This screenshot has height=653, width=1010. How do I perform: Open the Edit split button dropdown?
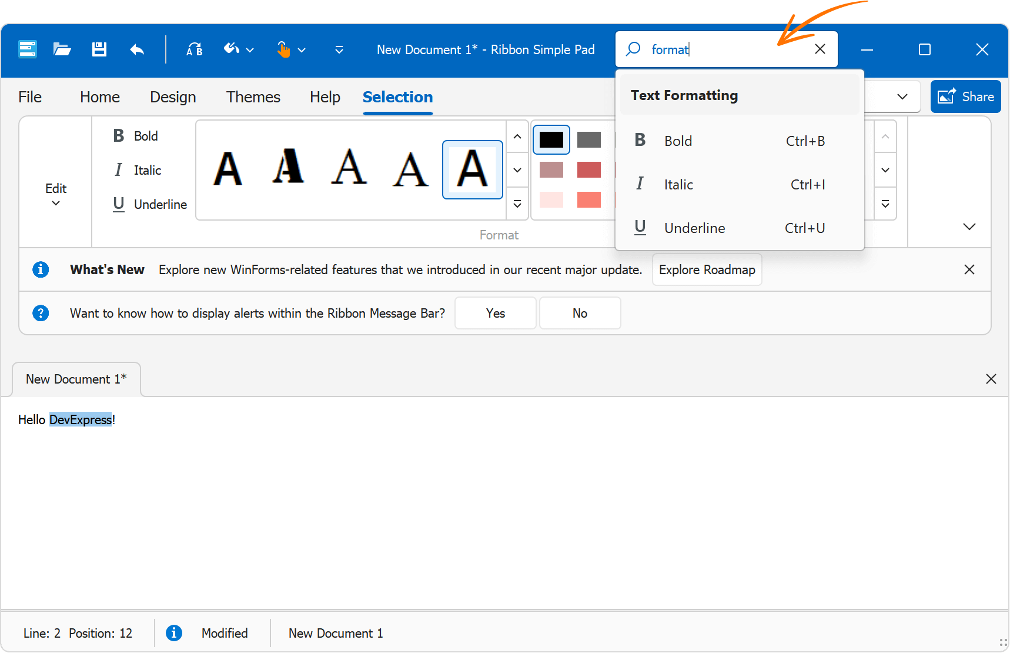(x=56, y=202)
